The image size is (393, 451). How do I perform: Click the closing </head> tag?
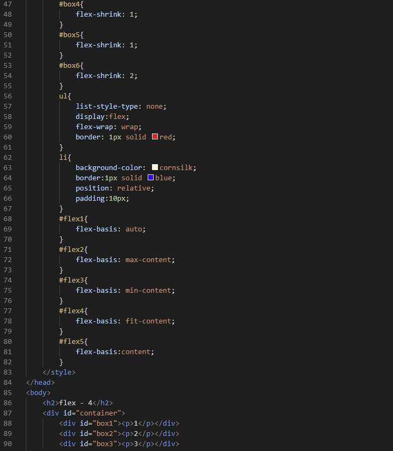coord(40,383)
